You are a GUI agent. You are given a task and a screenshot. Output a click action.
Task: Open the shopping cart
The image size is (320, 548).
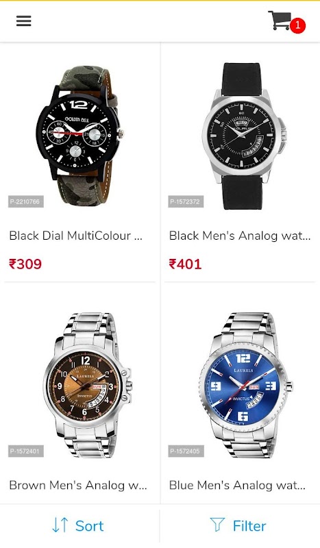(x=280, y=21)
